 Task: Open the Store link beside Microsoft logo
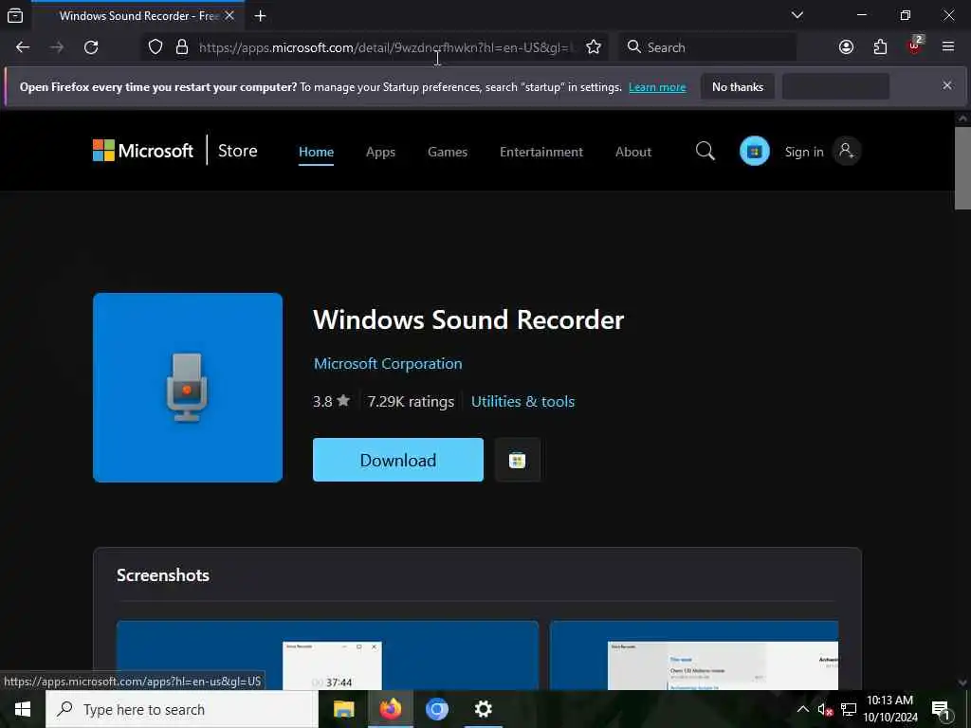(238, 151)
